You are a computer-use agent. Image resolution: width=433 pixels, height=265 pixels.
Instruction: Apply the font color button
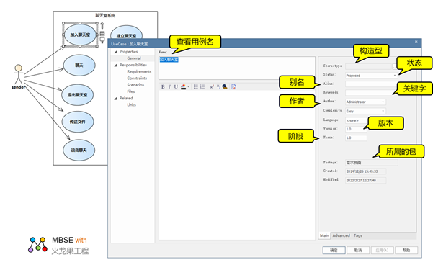[183, 86]
